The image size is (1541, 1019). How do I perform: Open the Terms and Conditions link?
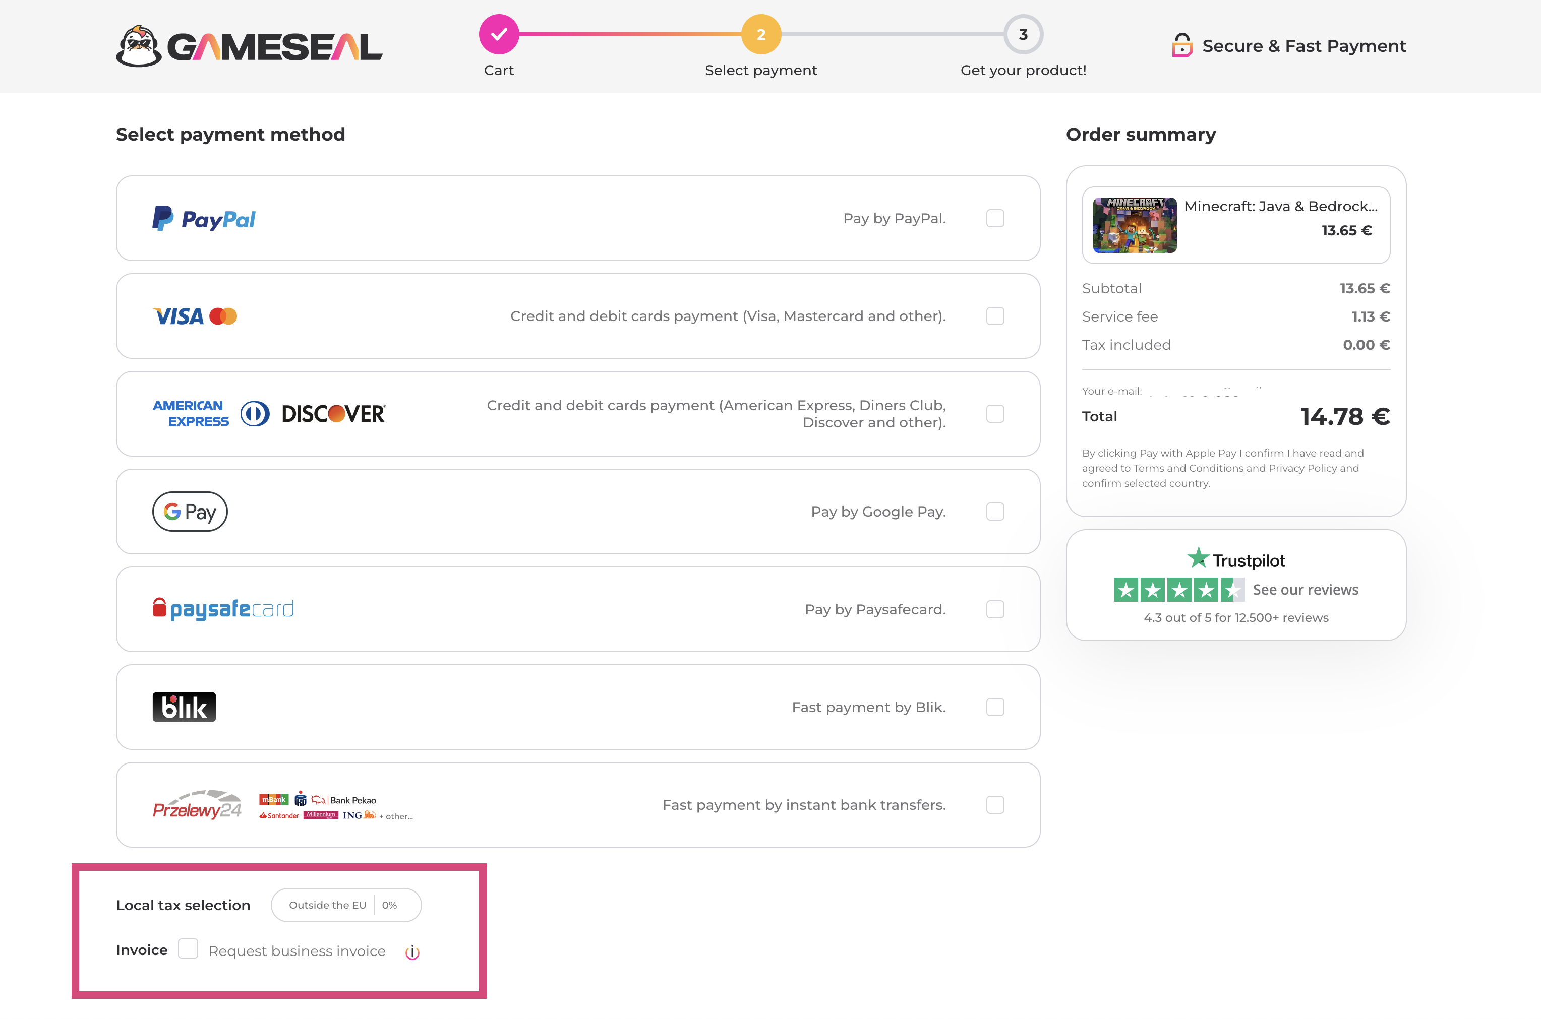(1188, 469)
